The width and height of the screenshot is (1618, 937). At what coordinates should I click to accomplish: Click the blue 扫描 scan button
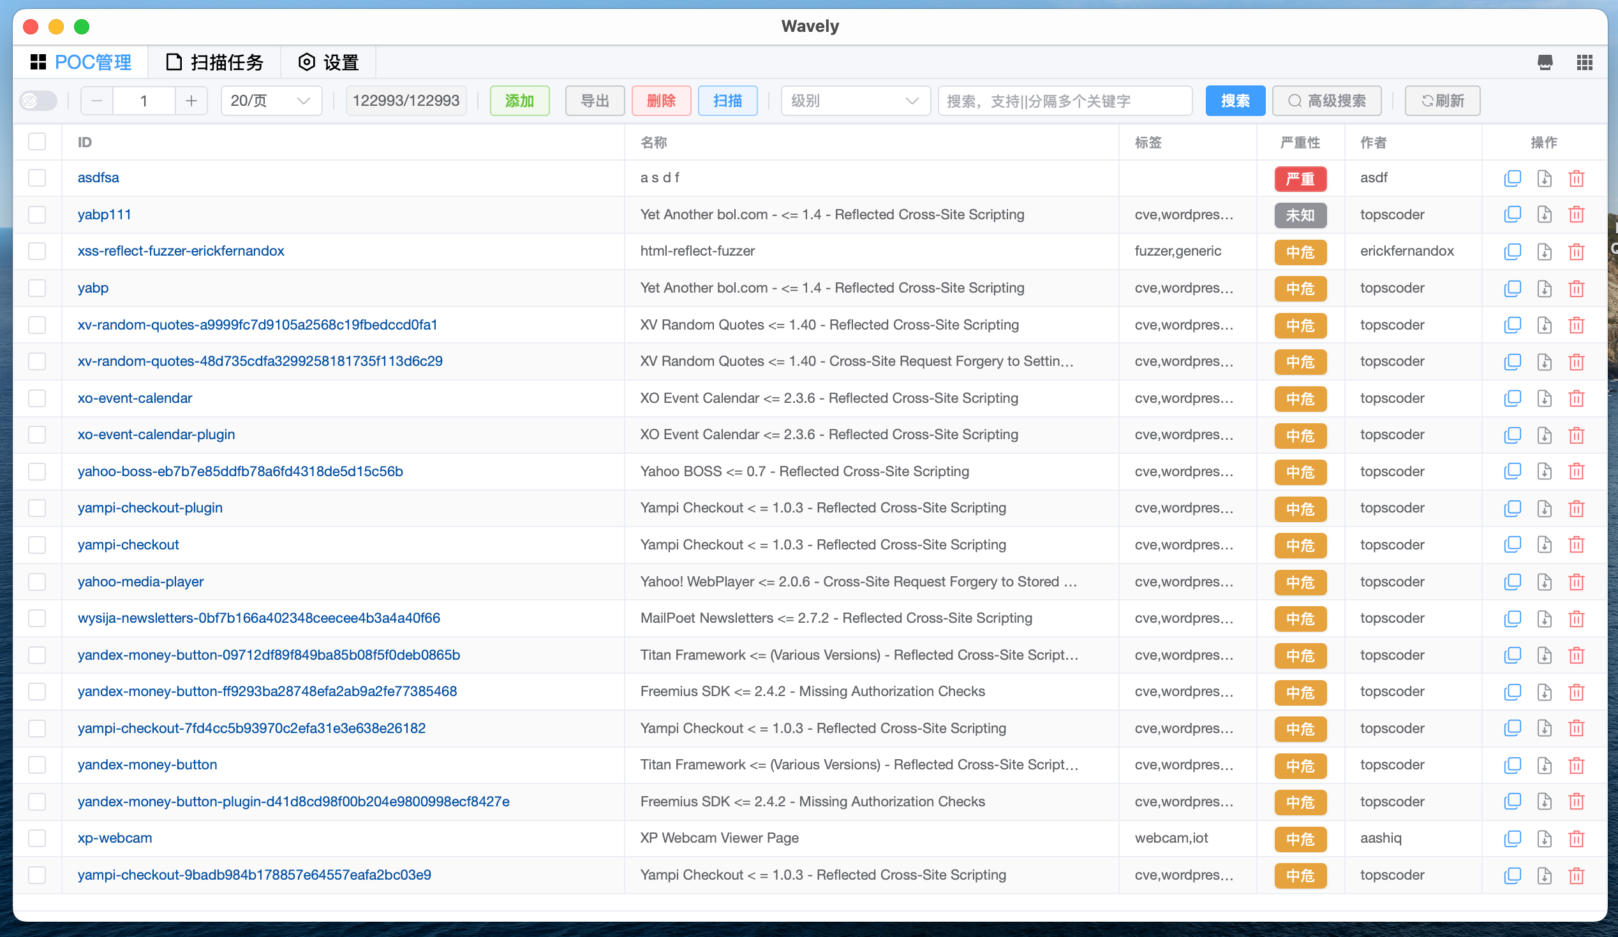[x=727, y=101]
